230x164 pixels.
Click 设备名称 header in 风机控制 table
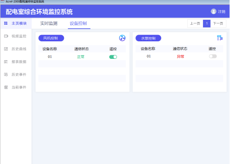(x=50, y=49)
